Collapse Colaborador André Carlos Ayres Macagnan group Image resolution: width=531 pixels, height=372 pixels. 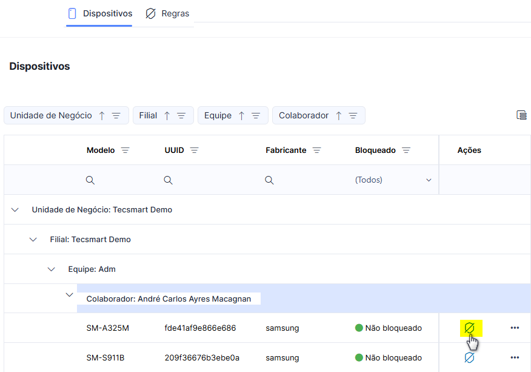pyautogui.click(x=70, y=295)
